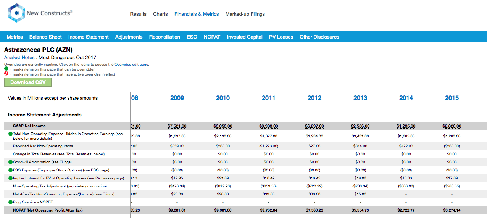Click NOPAT value $3,274.14 for 2015
Image resolution: width=487 pixels, height=218 pixels.
pos(452,210)
